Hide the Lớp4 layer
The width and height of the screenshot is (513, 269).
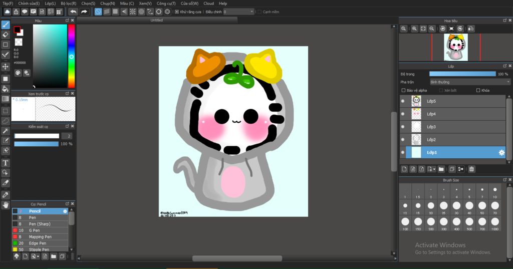[x=403, y=114]
